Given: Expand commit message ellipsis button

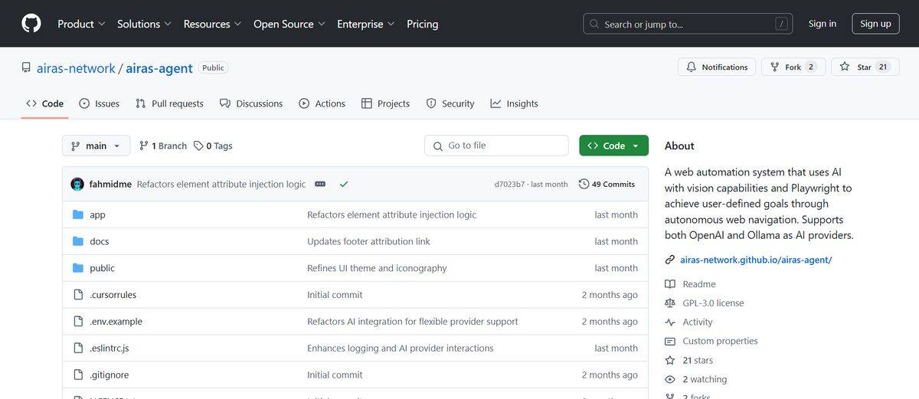Looking at the screenshot, I should click(x=320, y=184).
